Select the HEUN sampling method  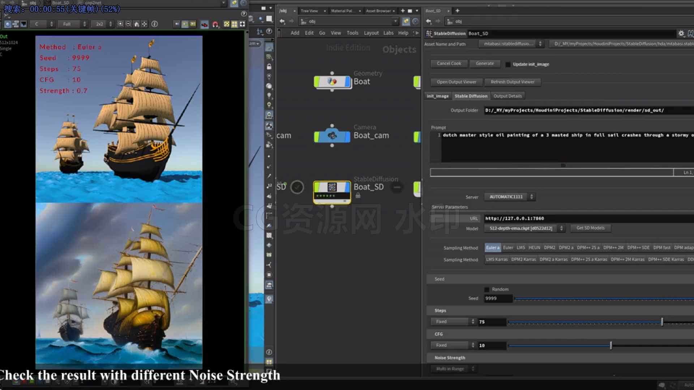[x=534, y=248]
